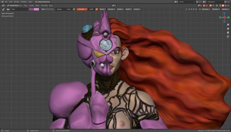231x132 pixels.
Task: Click the Strength slider
Action: (85, 9)
